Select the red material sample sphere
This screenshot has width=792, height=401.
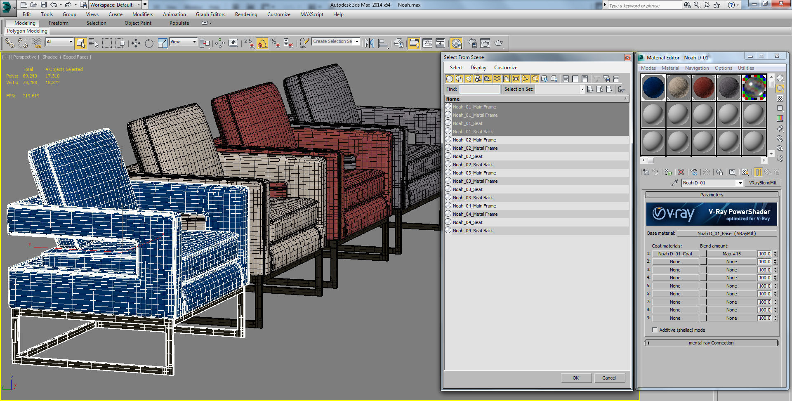(704, 87)
